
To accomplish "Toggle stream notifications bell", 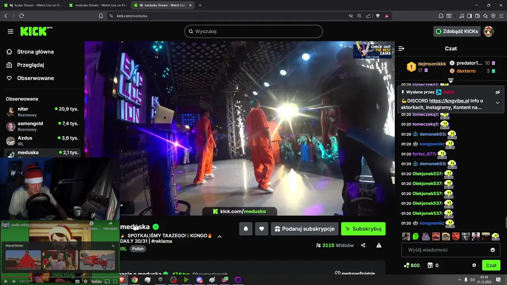I will (x=246, y=229).
